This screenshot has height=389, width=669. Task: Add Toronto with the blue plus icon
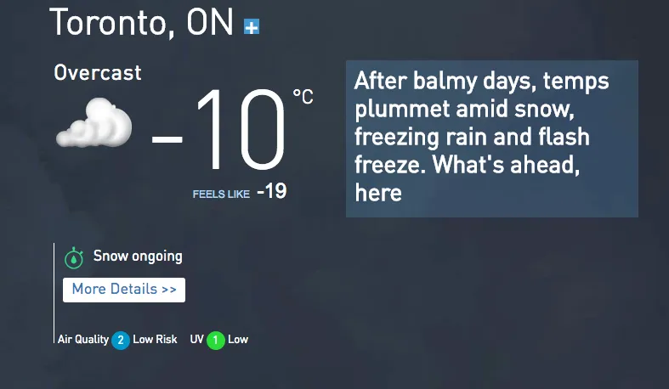(x=252, y=26)
